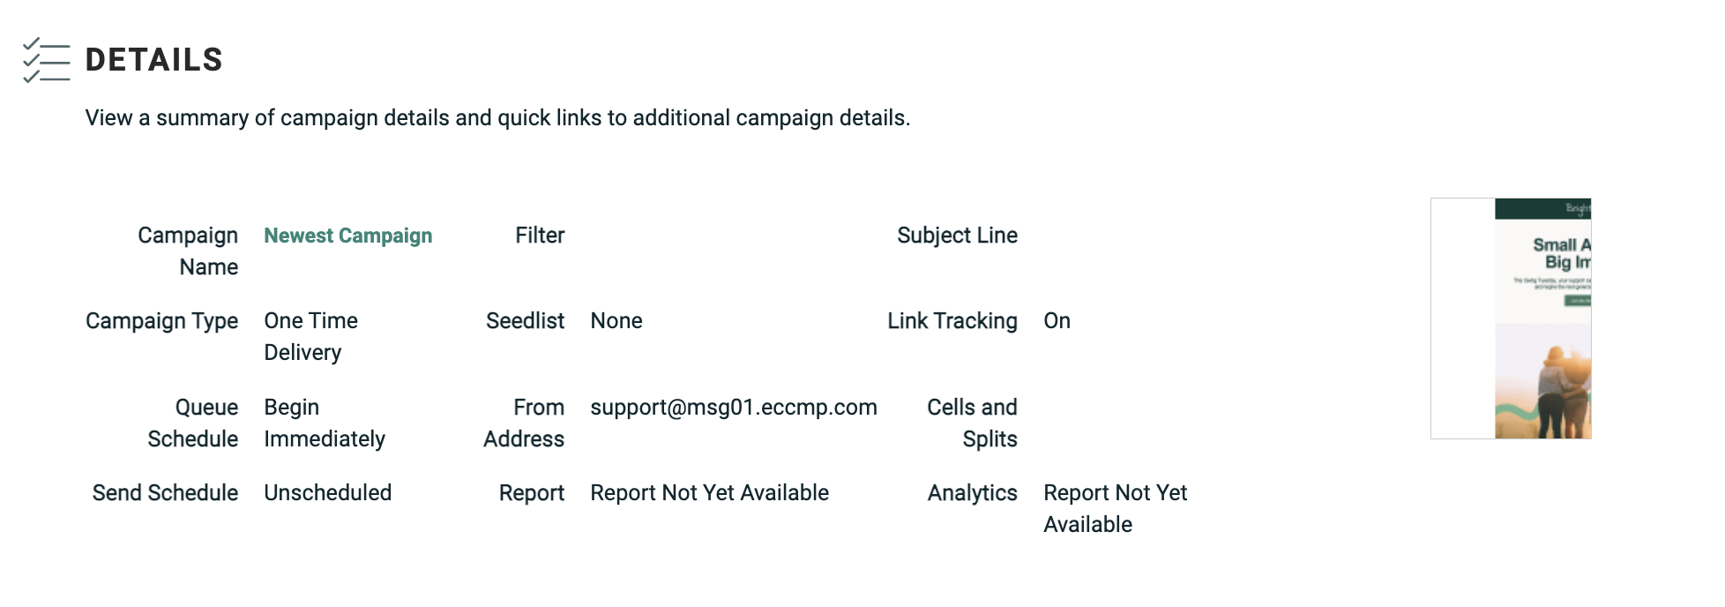Select the support@msg01.eccmp.com from address
Screen dimensions: 1725x607
733,407
